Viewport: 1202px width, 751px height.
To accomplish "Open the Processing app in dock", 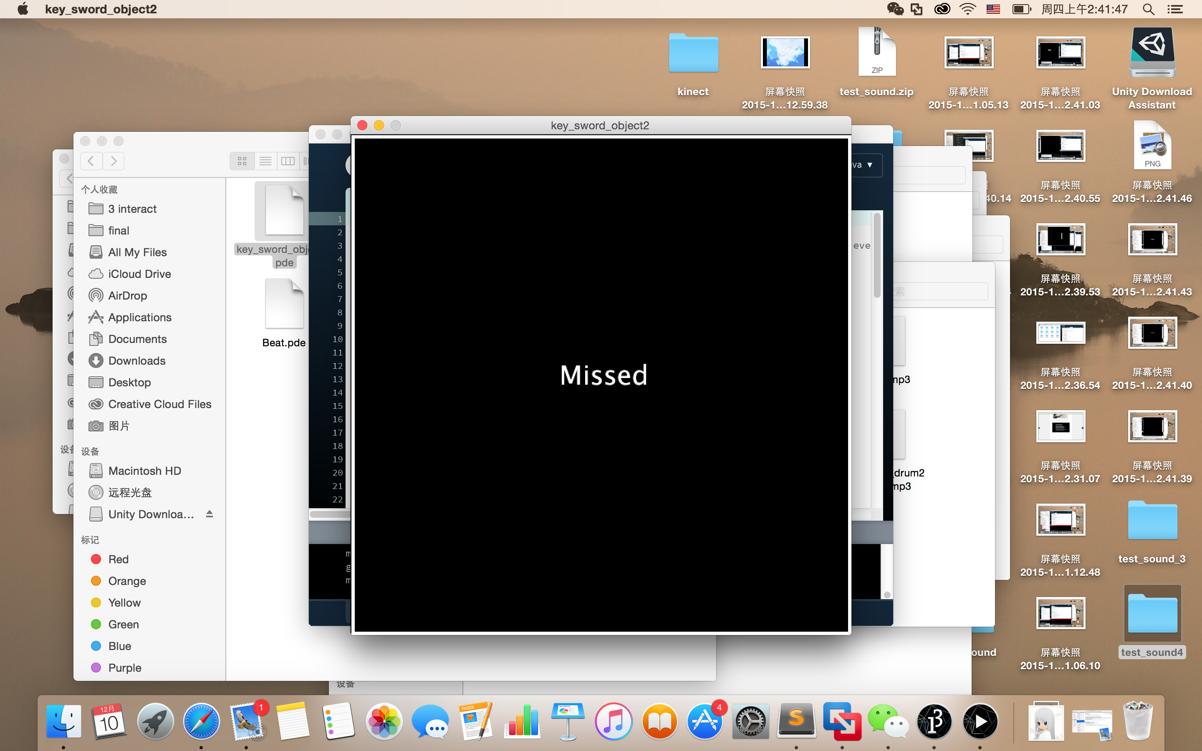I will click(x=934, y=721).
